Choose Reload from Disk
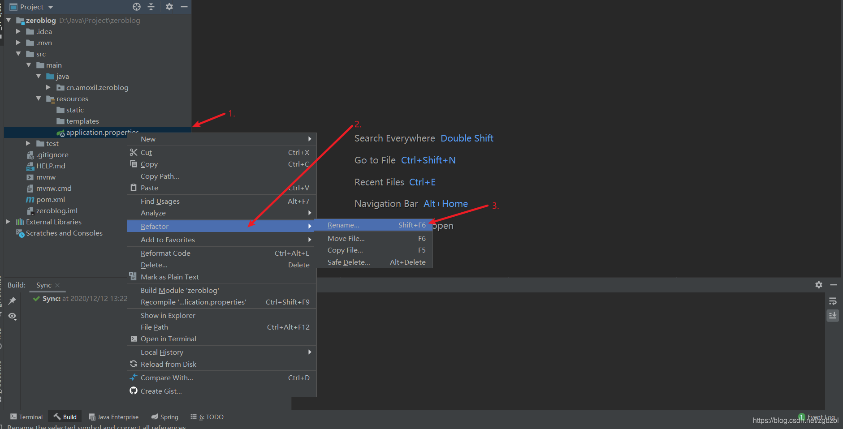This screenshot has height=429, width=843. point(222,364)
